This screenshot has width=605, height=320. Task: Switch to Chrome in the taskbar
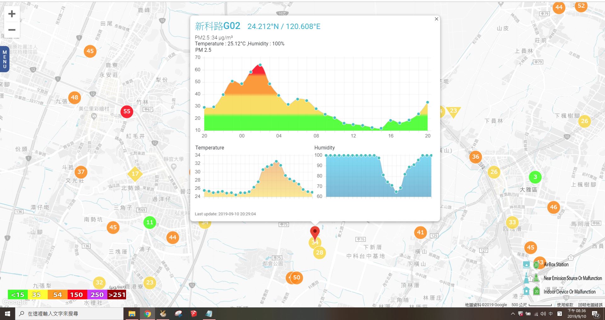tap(147, 314)
